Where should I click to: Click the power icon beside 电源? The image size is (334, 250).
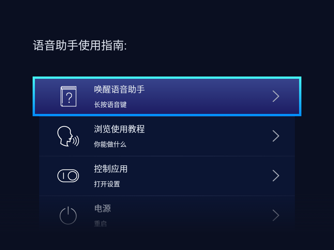68,215
